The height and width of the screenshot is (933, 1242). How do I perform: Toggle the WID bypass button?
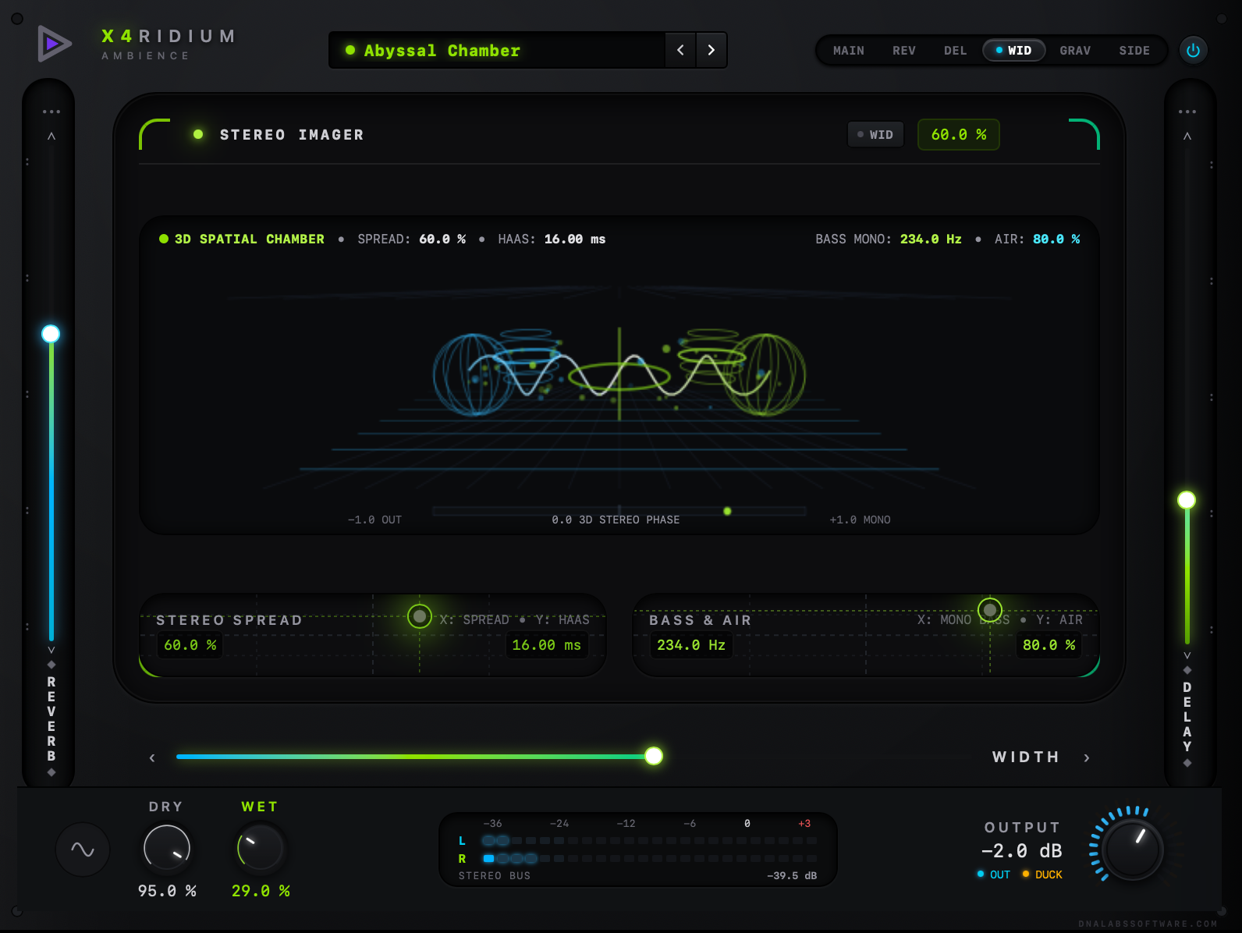[875, 134]
